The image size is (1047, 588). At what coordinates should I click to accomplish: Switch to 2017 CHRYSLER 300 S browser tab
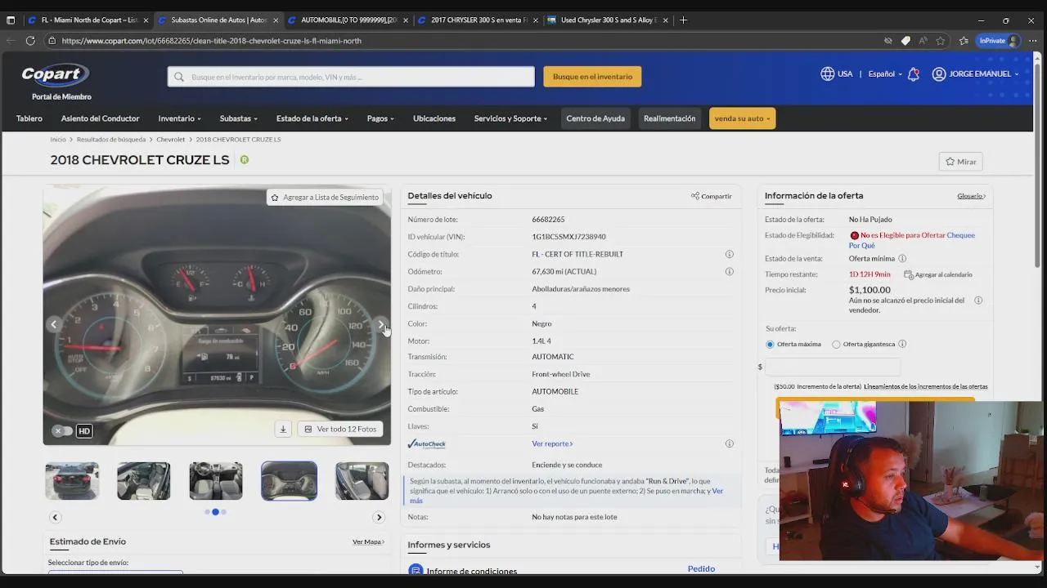point(478,20)
